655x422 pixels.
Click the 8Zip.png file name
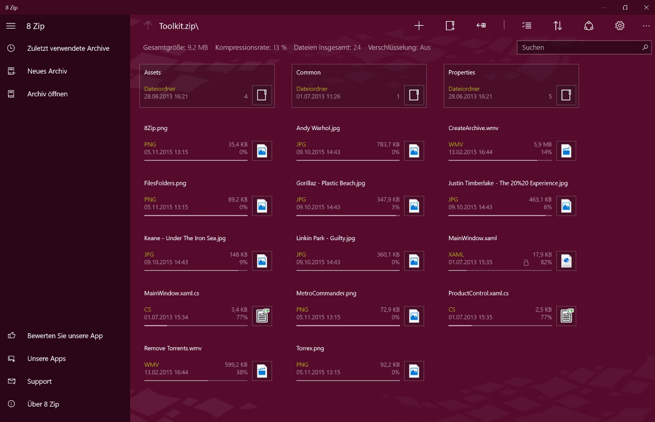coord(156,128)
